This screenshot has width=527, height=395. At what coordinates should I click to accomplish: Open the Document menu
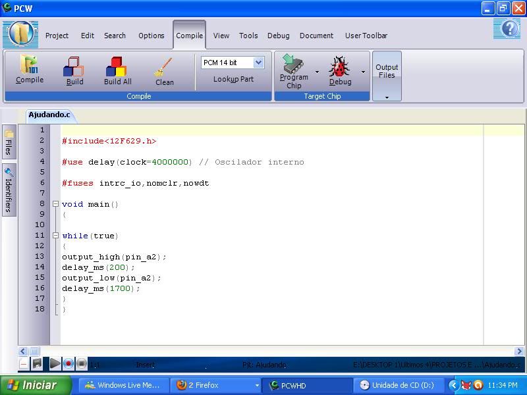tap(316, 36)
